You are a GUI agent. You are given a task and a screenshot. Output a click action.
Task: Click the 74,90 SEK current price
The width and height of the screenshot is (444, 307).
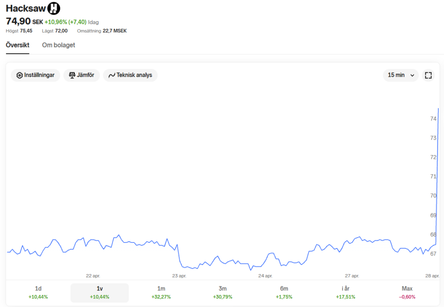pyautogui.click(x=18, y=21)
